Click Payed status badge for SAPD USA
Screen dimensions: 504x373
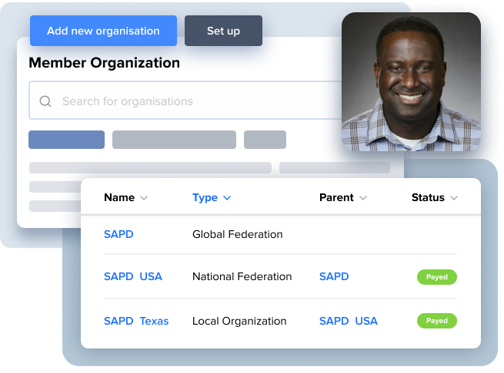point(436,277)
